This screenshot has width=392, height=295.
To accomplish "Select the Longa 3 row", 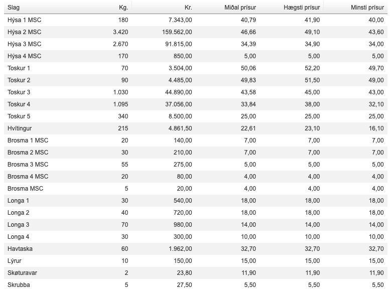I will pyautogui.click(x=196, y=225).
